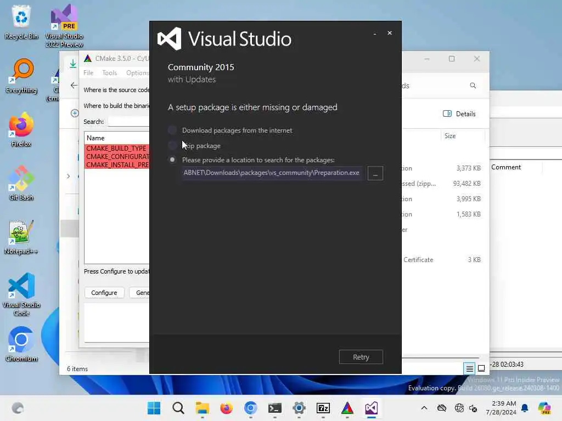562x421 pixels.
Task: Open the Tools menu in CMake
Action: pos(109,73)
